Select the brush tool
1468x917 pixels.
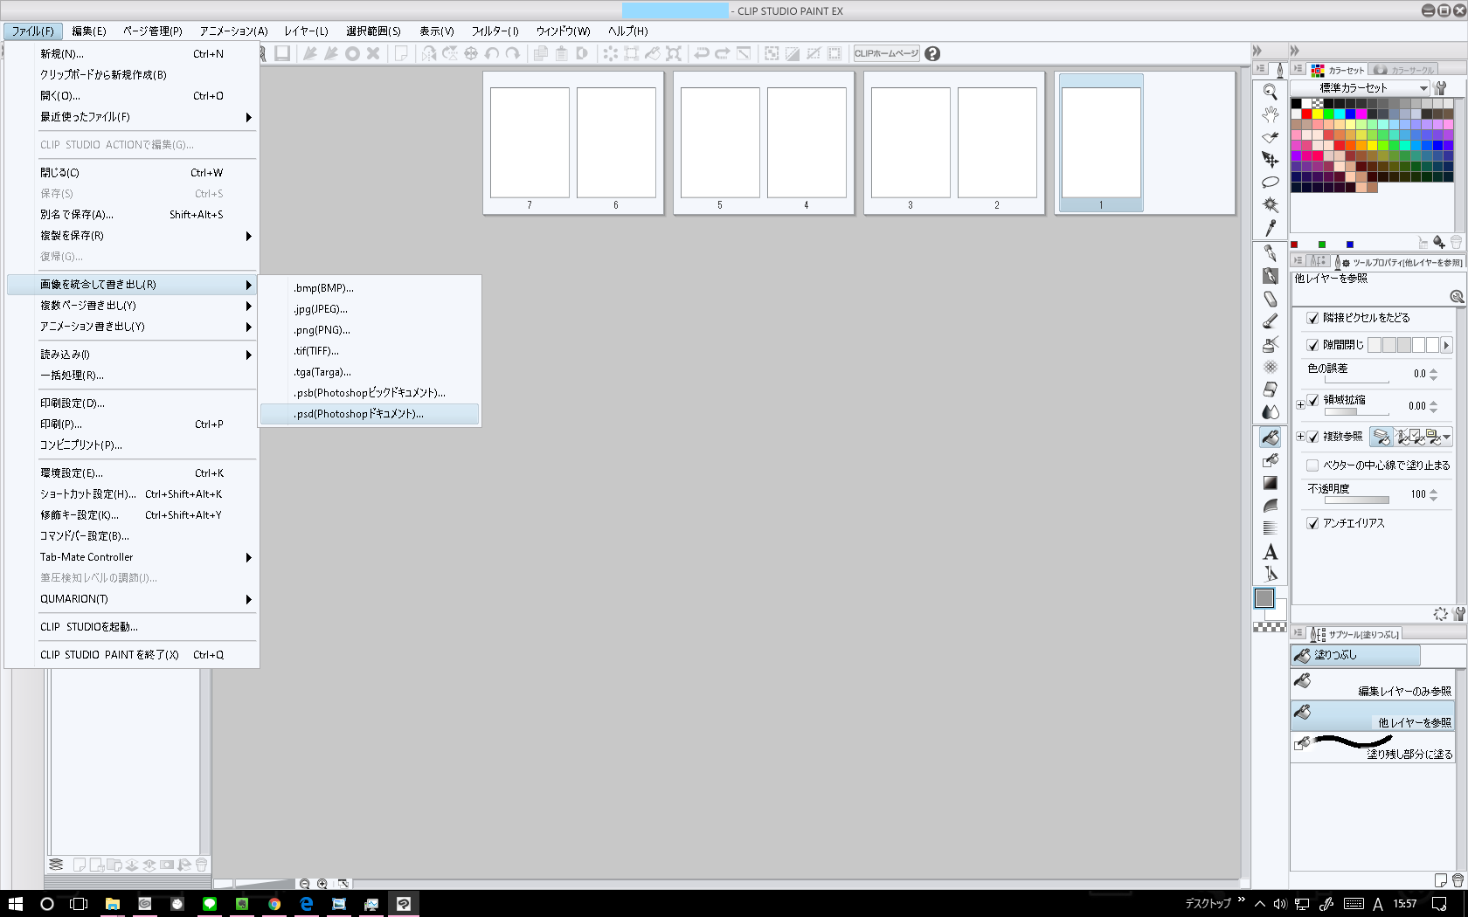coord(1271,321)
